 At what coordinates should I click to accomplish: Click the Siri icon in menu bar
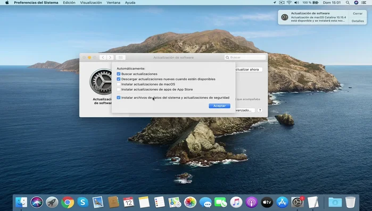pyautogui.click(x=356, y=3)
